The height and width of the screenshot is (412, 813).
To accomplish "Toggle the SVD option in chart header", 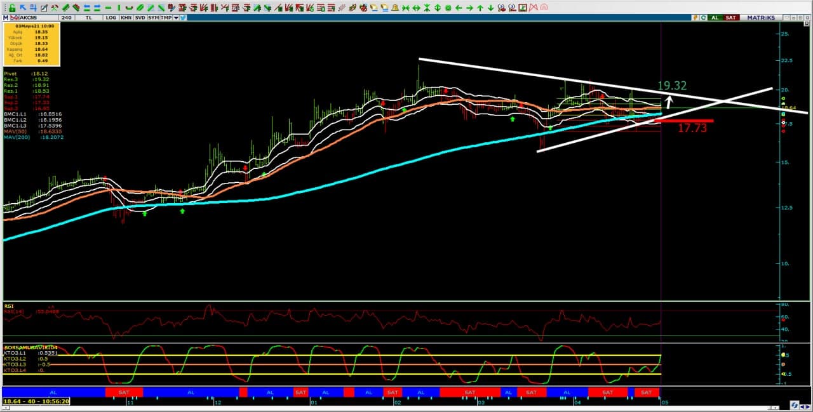I will (x=140, y=18).
